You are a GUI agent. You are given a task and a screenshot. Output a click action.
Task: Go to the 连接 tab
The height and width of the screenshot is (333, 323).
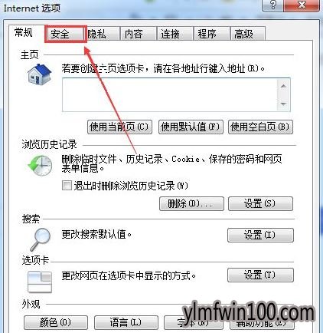[175, 34]
